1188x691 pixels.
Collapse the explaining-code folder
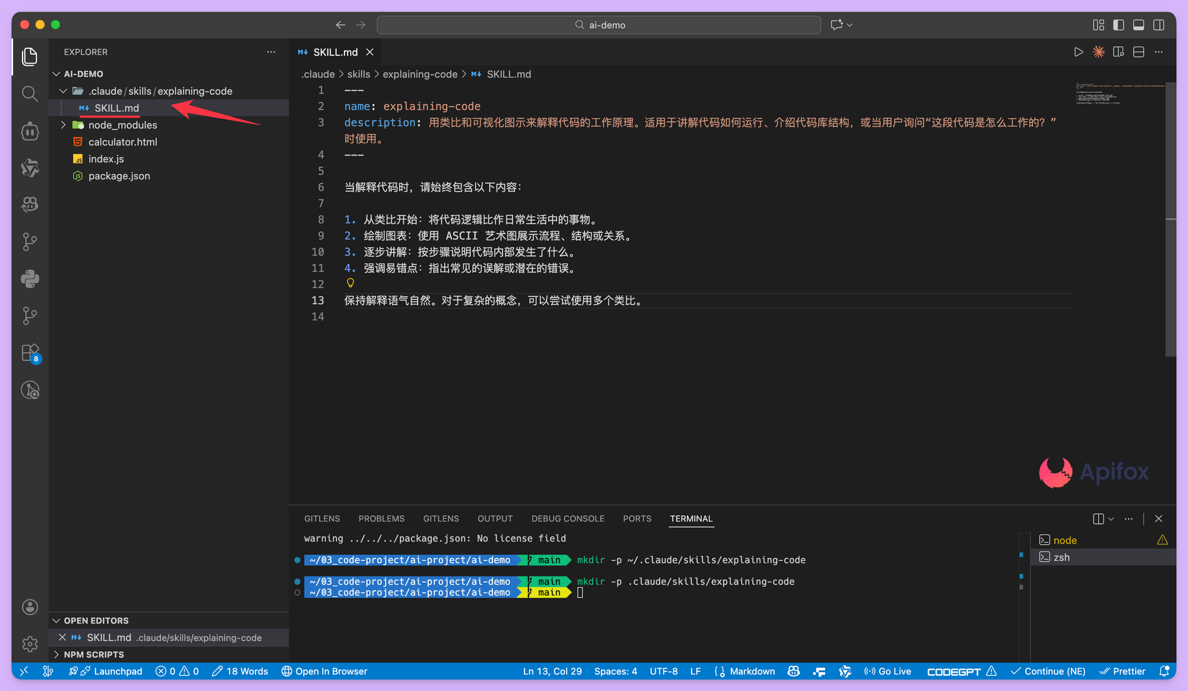[64, 91]
